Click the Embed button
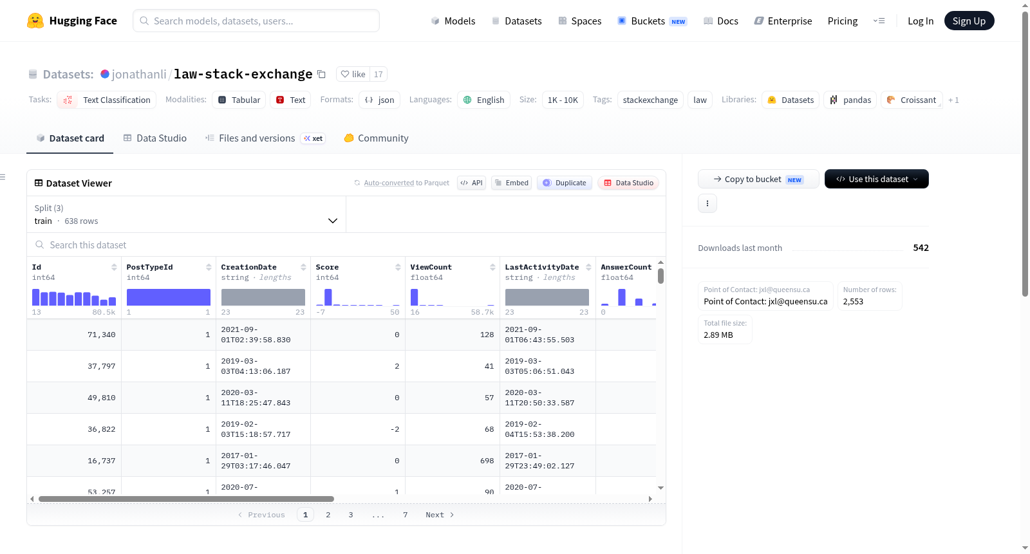The image size is (1030, 554). [x=512, y=183]
